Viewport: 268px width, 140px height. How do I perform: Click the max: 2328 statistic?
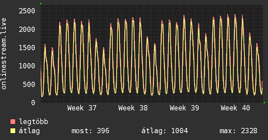(238, 131)
